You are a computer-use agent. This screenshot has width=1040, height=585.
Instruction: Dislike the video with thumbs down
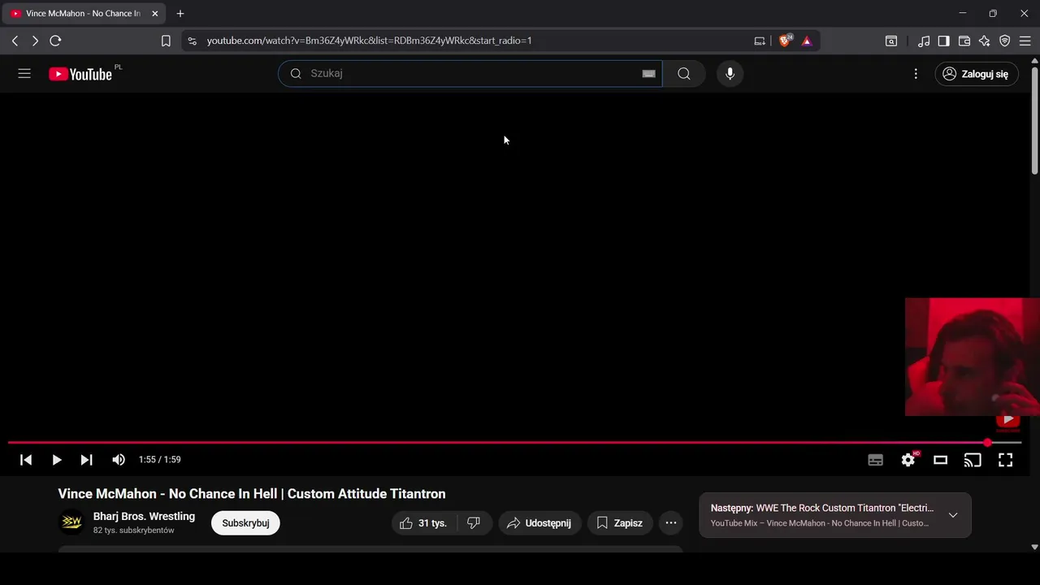click(x=474, y=523)
